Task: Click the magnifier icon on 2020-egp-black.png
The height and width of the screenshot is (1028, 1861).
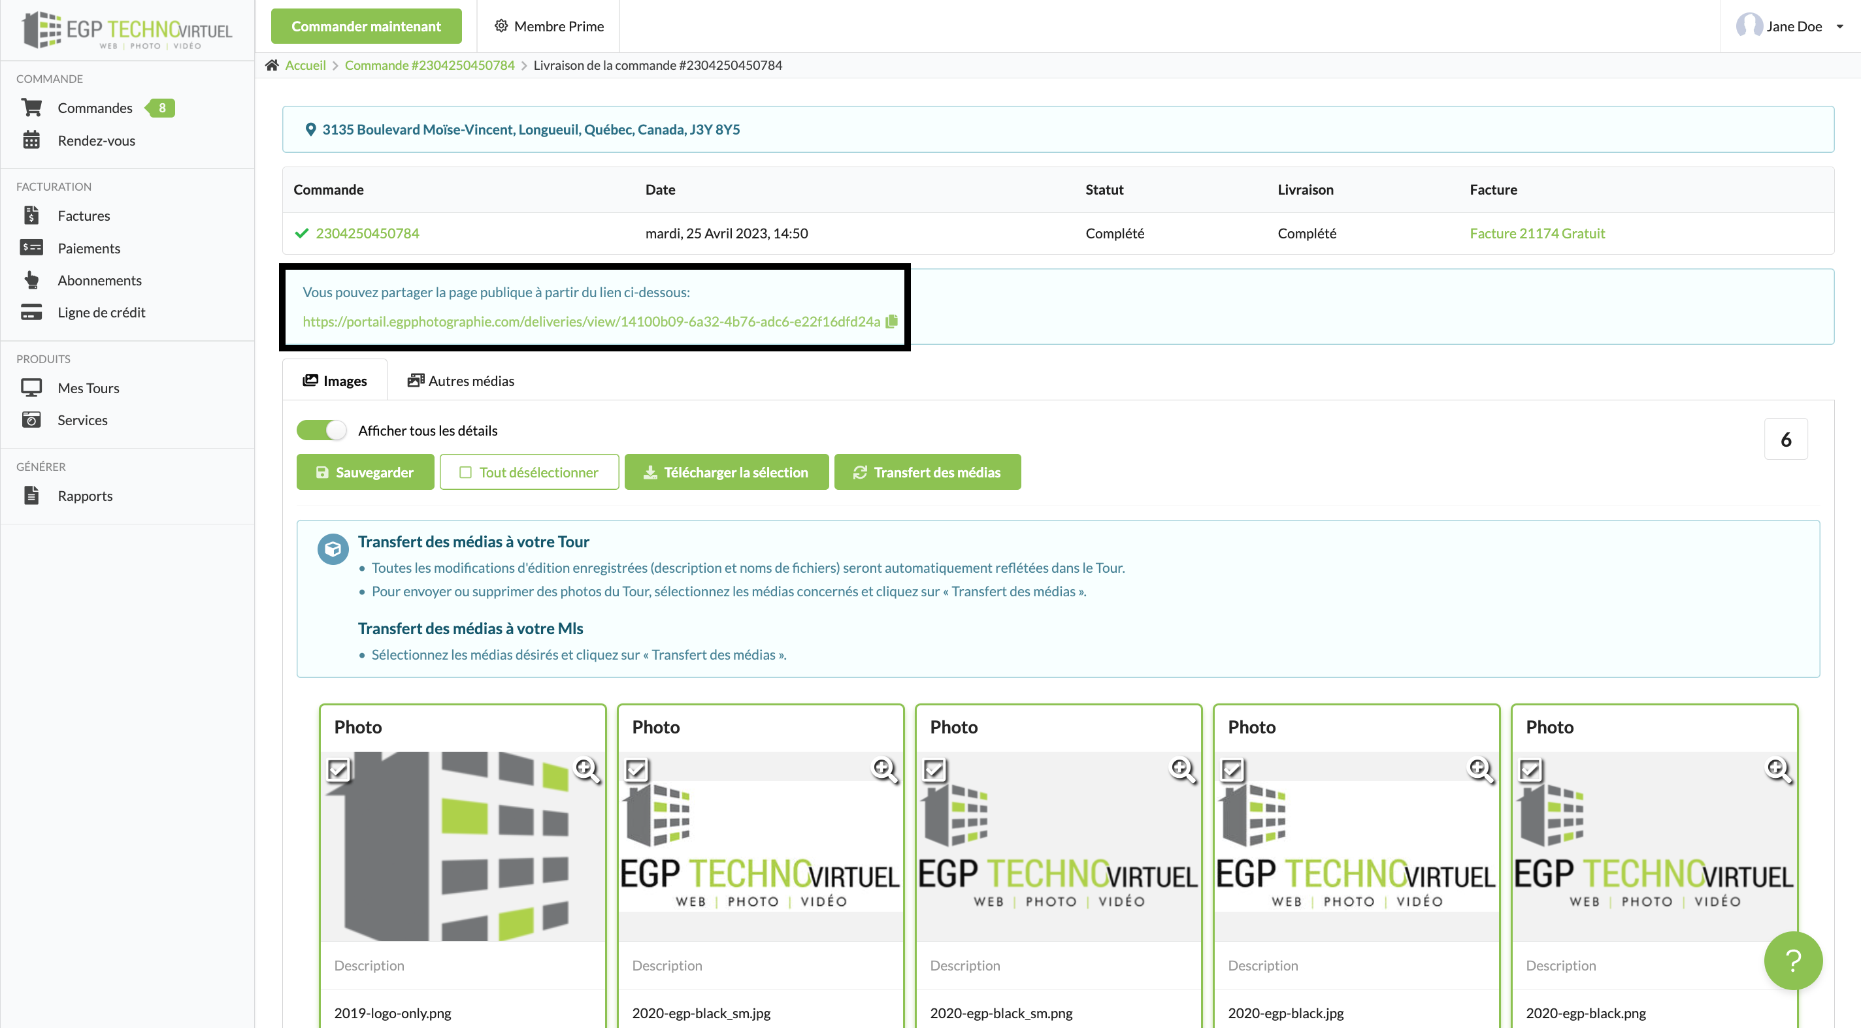Action: click(1777, 769)
